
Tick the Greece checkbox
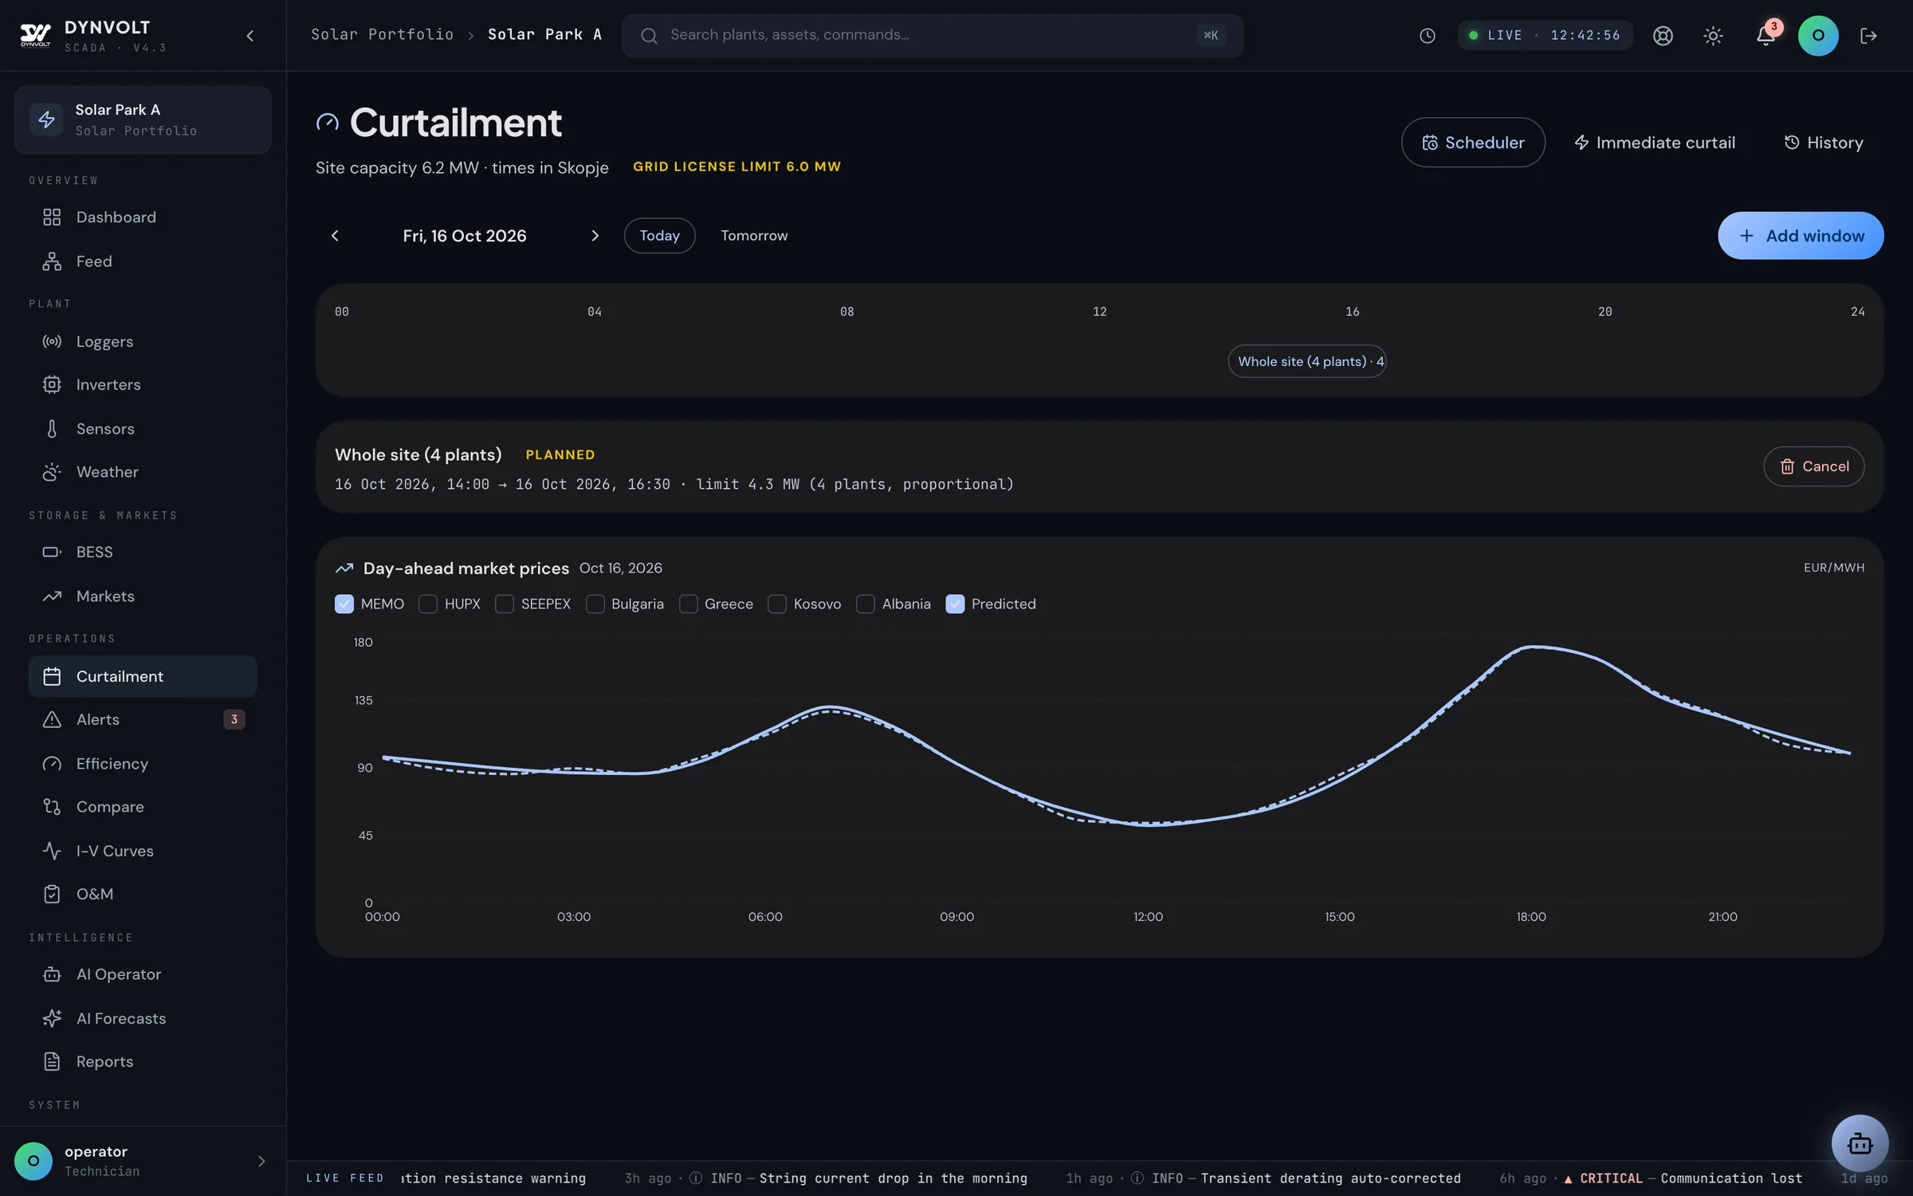[688, 604]
